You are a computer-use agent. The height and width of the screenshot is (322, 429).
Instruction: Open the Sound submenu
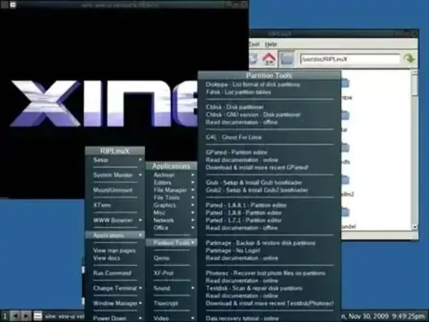(172, 288)
